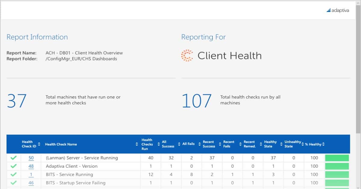This screenshot has width=361, height=189.
Task: Click All Success value 32
Action: tap(171, 158)
